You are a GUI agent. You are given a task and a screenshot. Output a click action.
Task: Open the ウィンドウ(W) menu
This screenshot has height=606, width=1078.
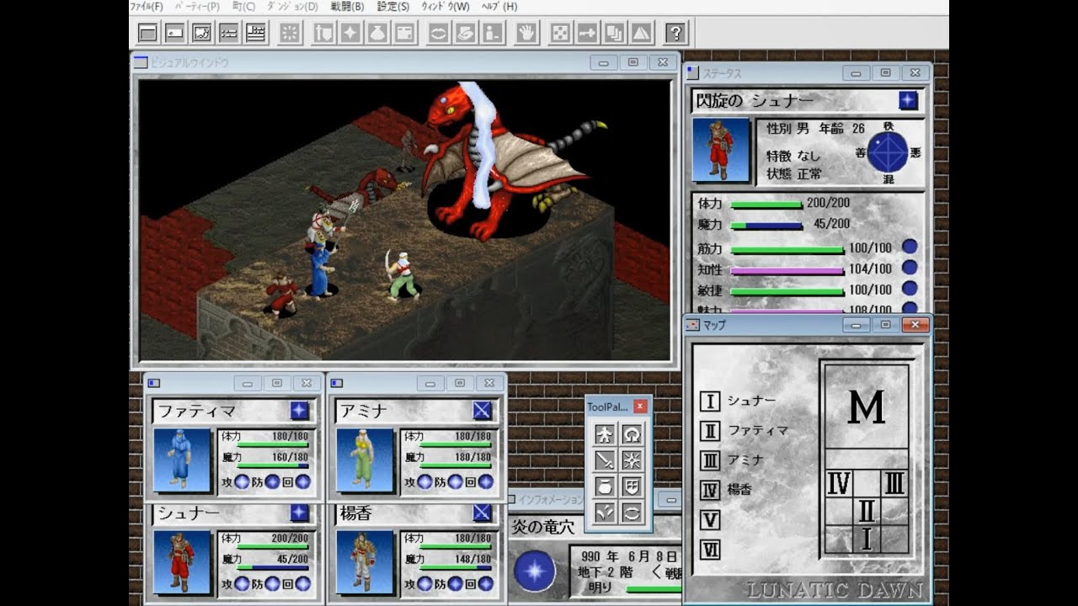445,7
